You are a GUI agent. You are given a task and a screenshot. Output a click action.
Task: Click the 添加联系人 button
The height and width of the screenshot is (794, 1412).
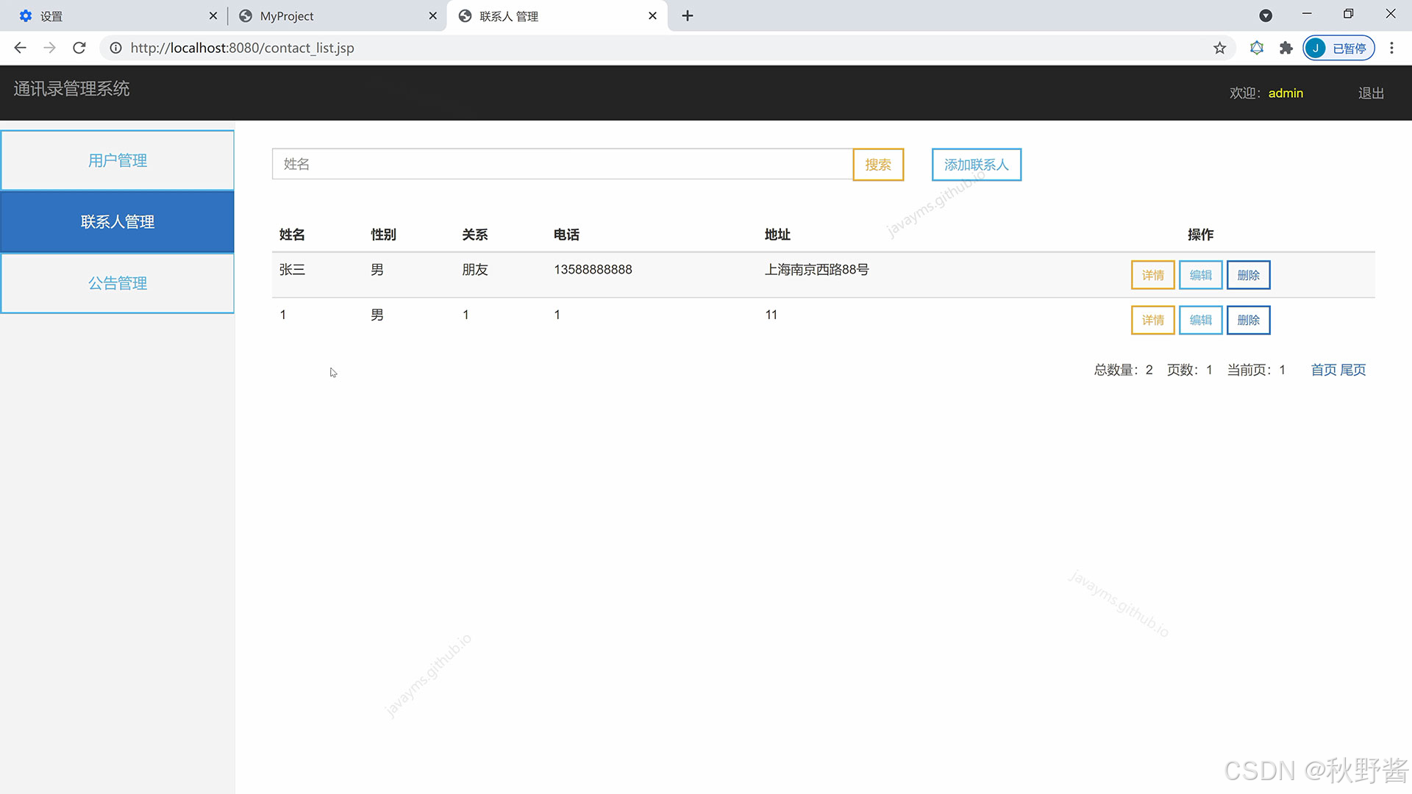tap(976, 165)
